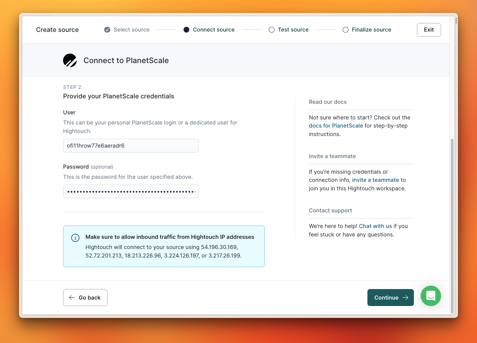Open the docs for PlanetScale link
477x343 pixels.
(336, 126)
